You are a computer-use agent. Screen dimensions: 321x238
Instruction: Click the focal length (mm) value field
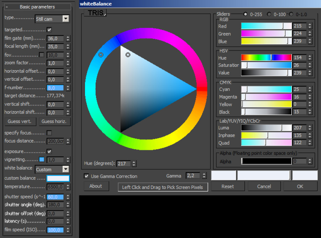pyautogui.click(x=55, y=47)
